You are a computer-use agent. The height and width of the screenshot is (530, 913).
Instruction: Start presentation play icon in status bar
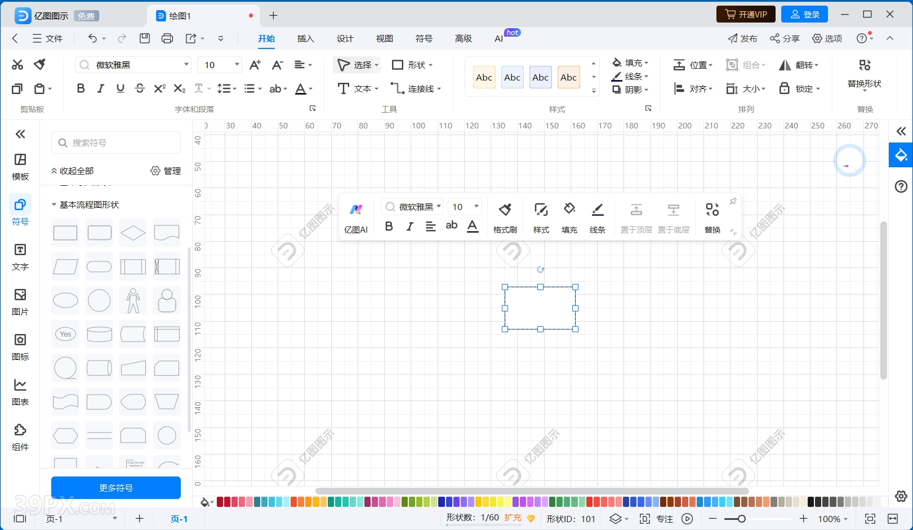(x=687, y=519)
